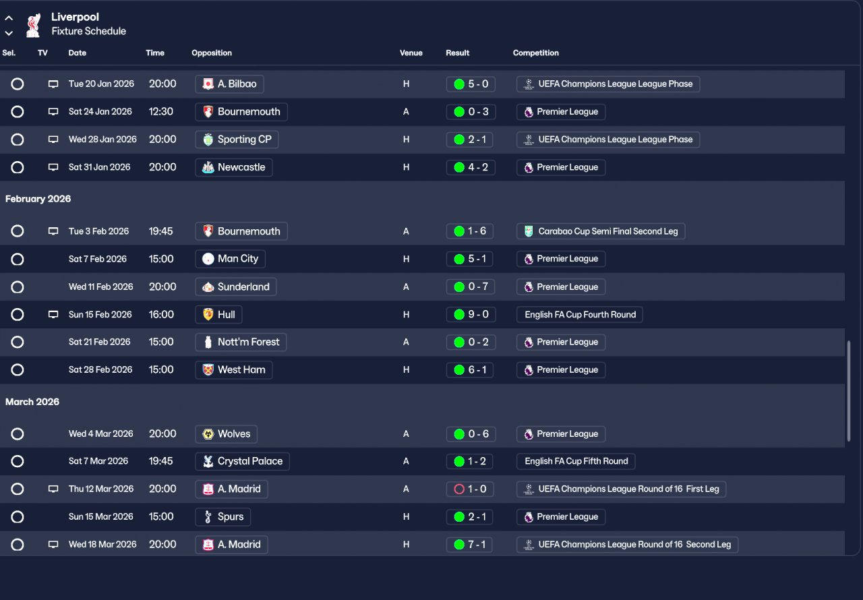Click the A. Bilbao club badge
The height and width of the screenshot is (600, 863).
(208, 84)
